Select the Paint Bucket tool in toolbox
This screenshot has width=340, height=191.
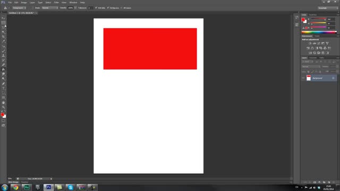point(3,70)
